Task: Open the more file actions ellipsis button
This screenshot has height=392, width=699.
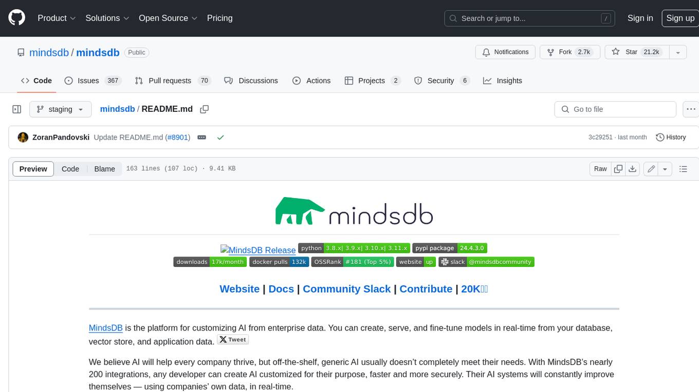Action: click(x=691, y=109)
